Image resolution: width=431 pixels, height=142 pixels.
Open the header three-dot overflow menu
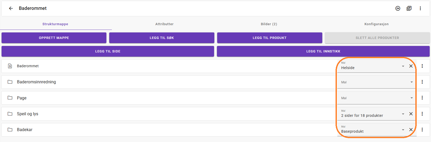[420, 8]
